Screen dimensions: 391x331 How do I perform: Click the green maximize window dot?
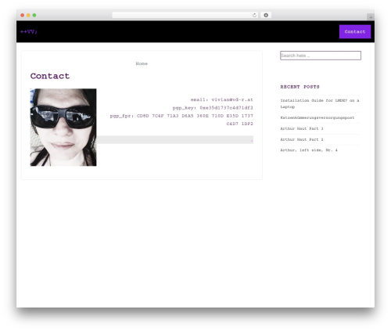(x=34, y=16)
